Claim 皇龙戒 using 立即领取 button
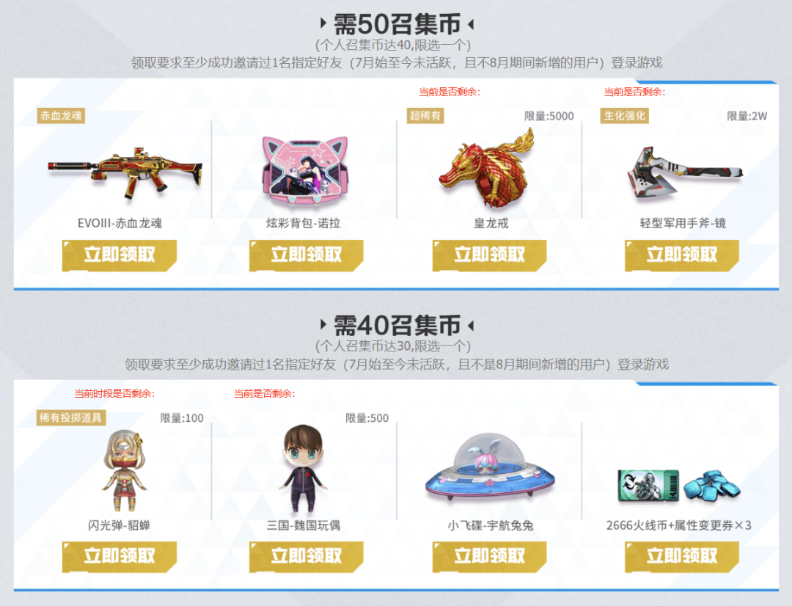792x606 pixels. point(489,256)
